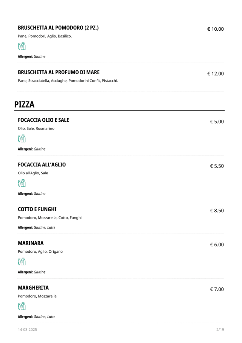This screenshot has height=343, width=242.
Task: Click the milk carton icon under Bruschetta al Pomodoro
Action: tap(23, 46)
